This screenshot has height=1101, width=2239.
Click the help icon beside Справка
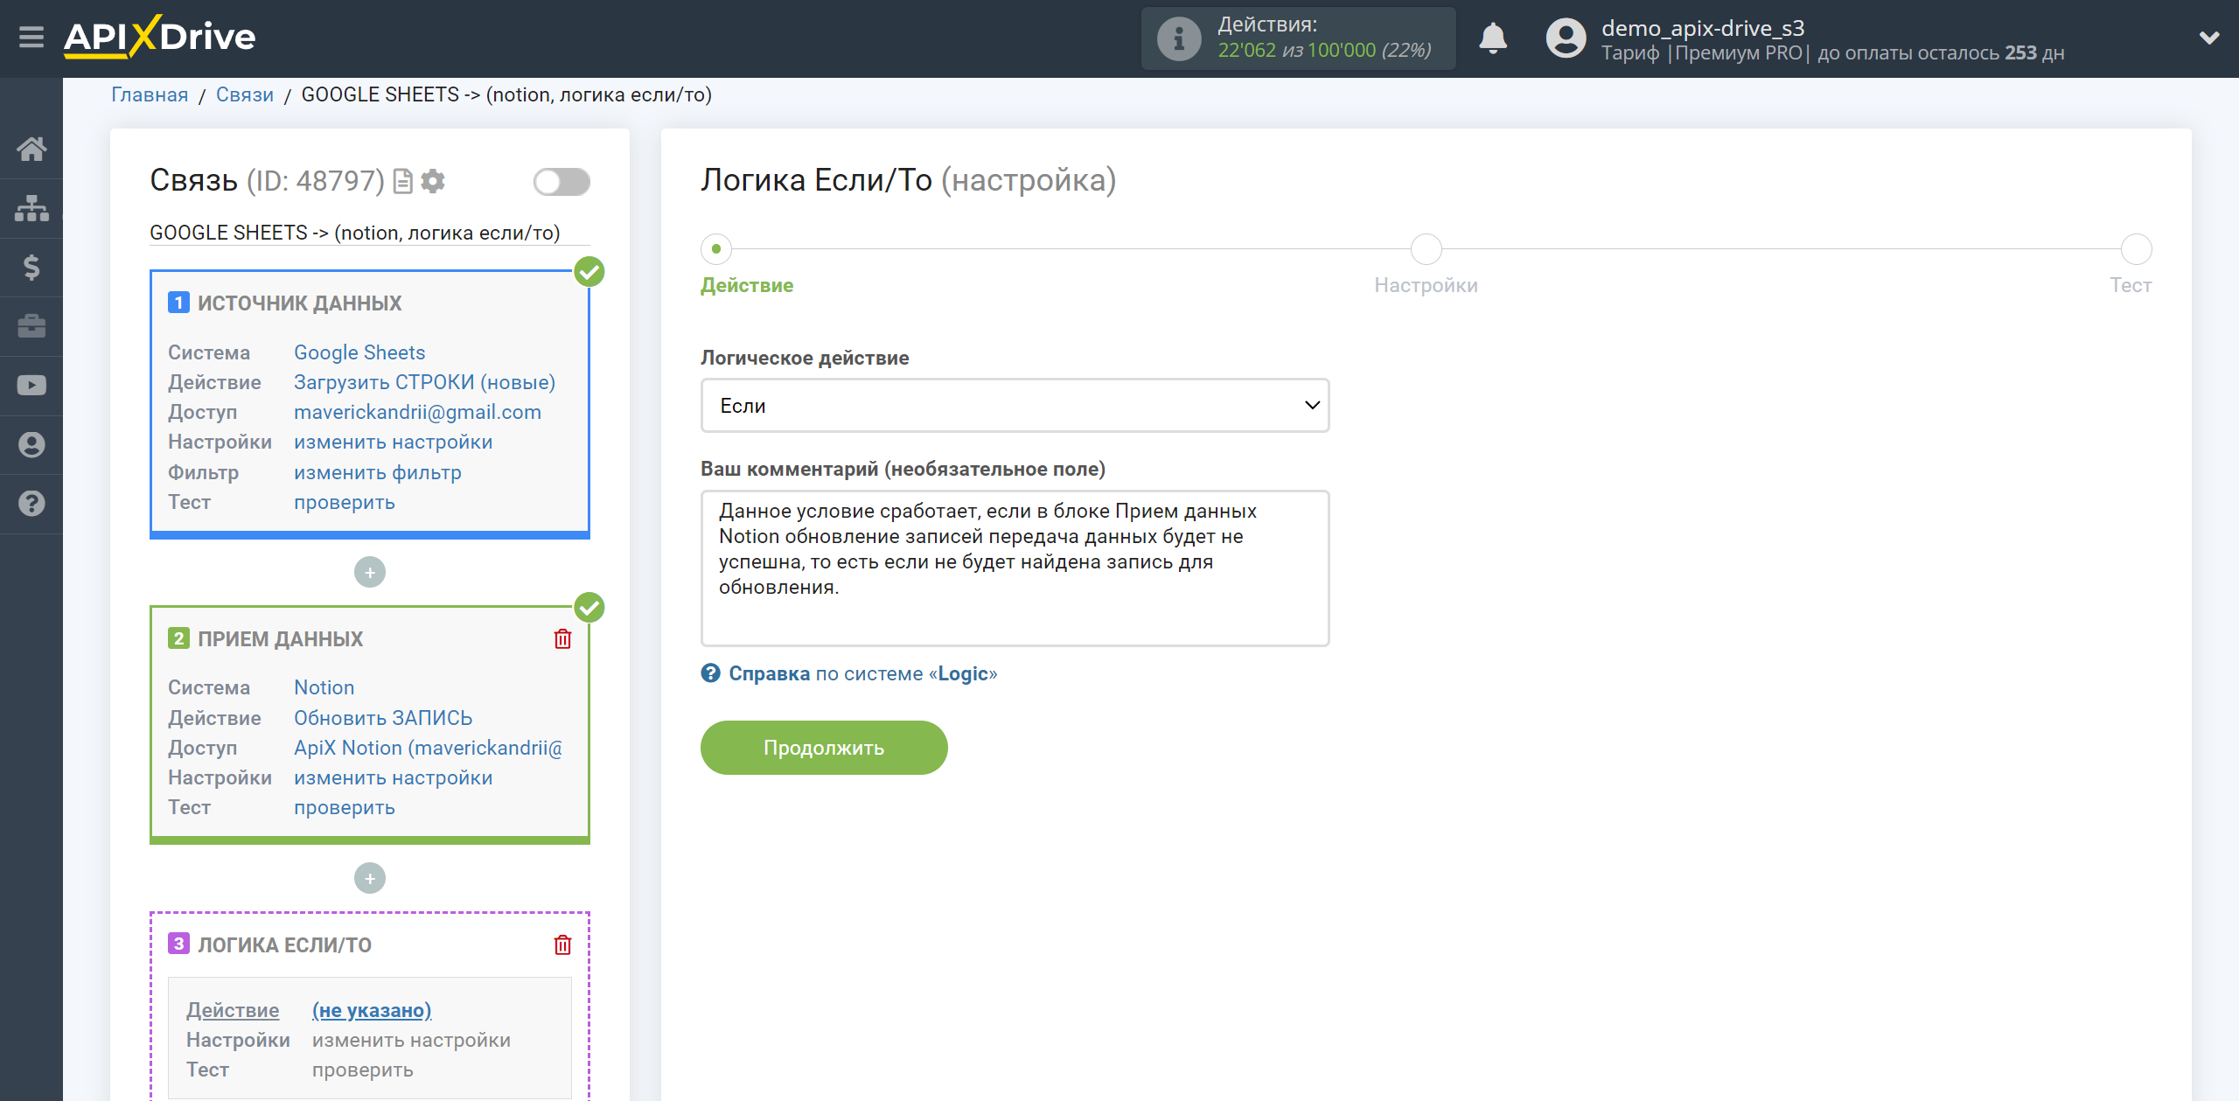click(710, 673)
